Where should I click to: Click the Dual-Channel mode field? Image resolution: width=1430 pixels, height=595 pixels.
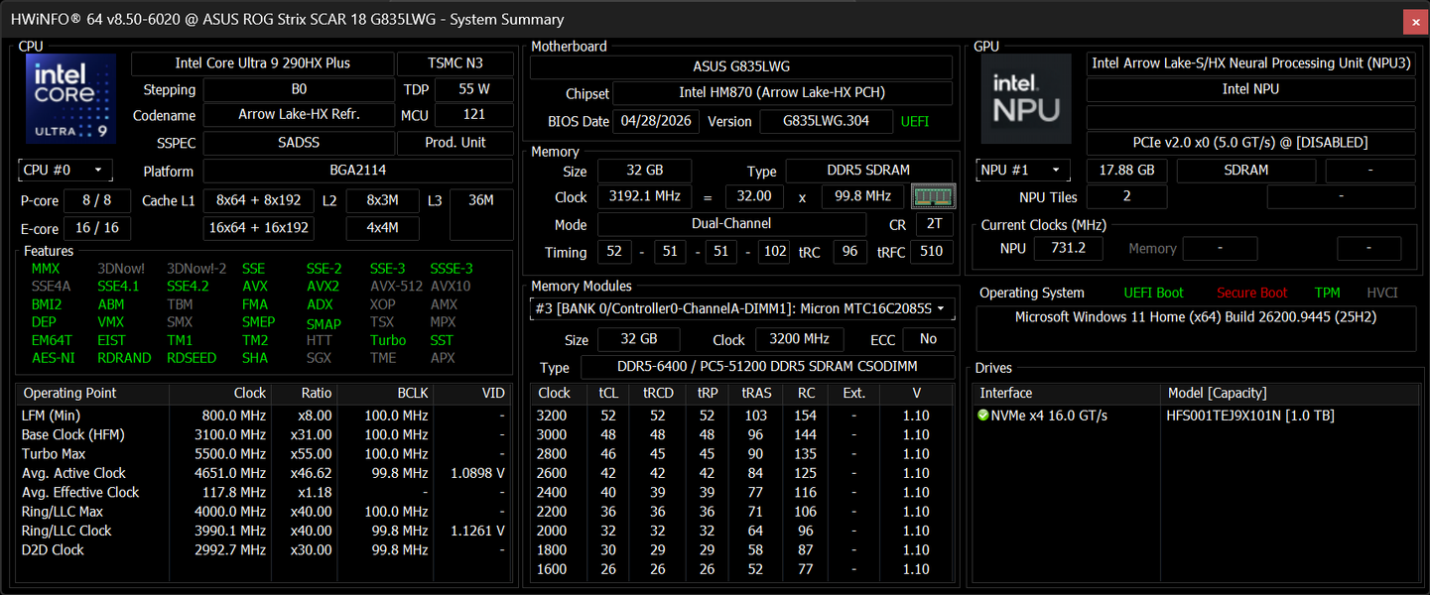pos(731,225)
